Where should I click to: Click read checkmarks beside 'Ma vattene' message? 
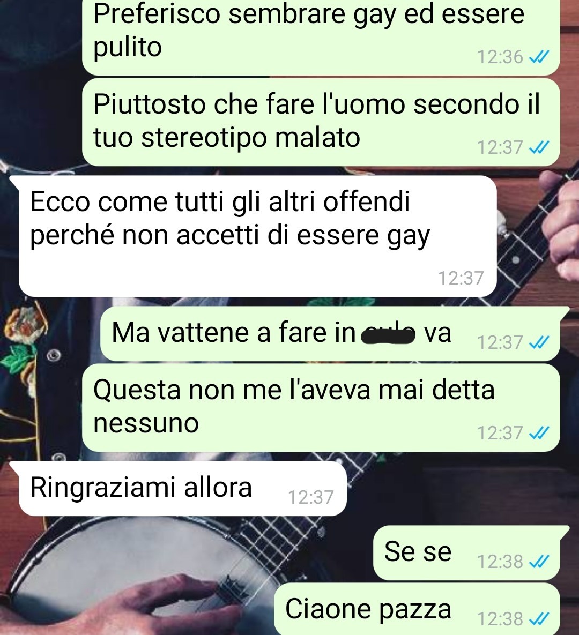pyautogui.click(x=539, y=342)
